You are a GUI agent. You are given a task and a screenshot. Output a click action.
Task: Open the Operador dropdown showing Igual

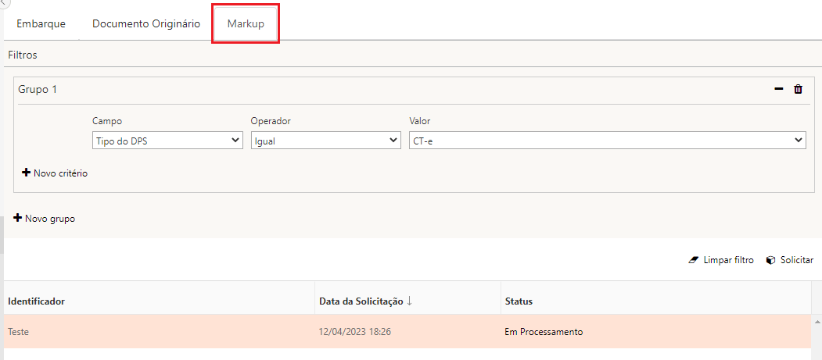[x=325, y=140]
